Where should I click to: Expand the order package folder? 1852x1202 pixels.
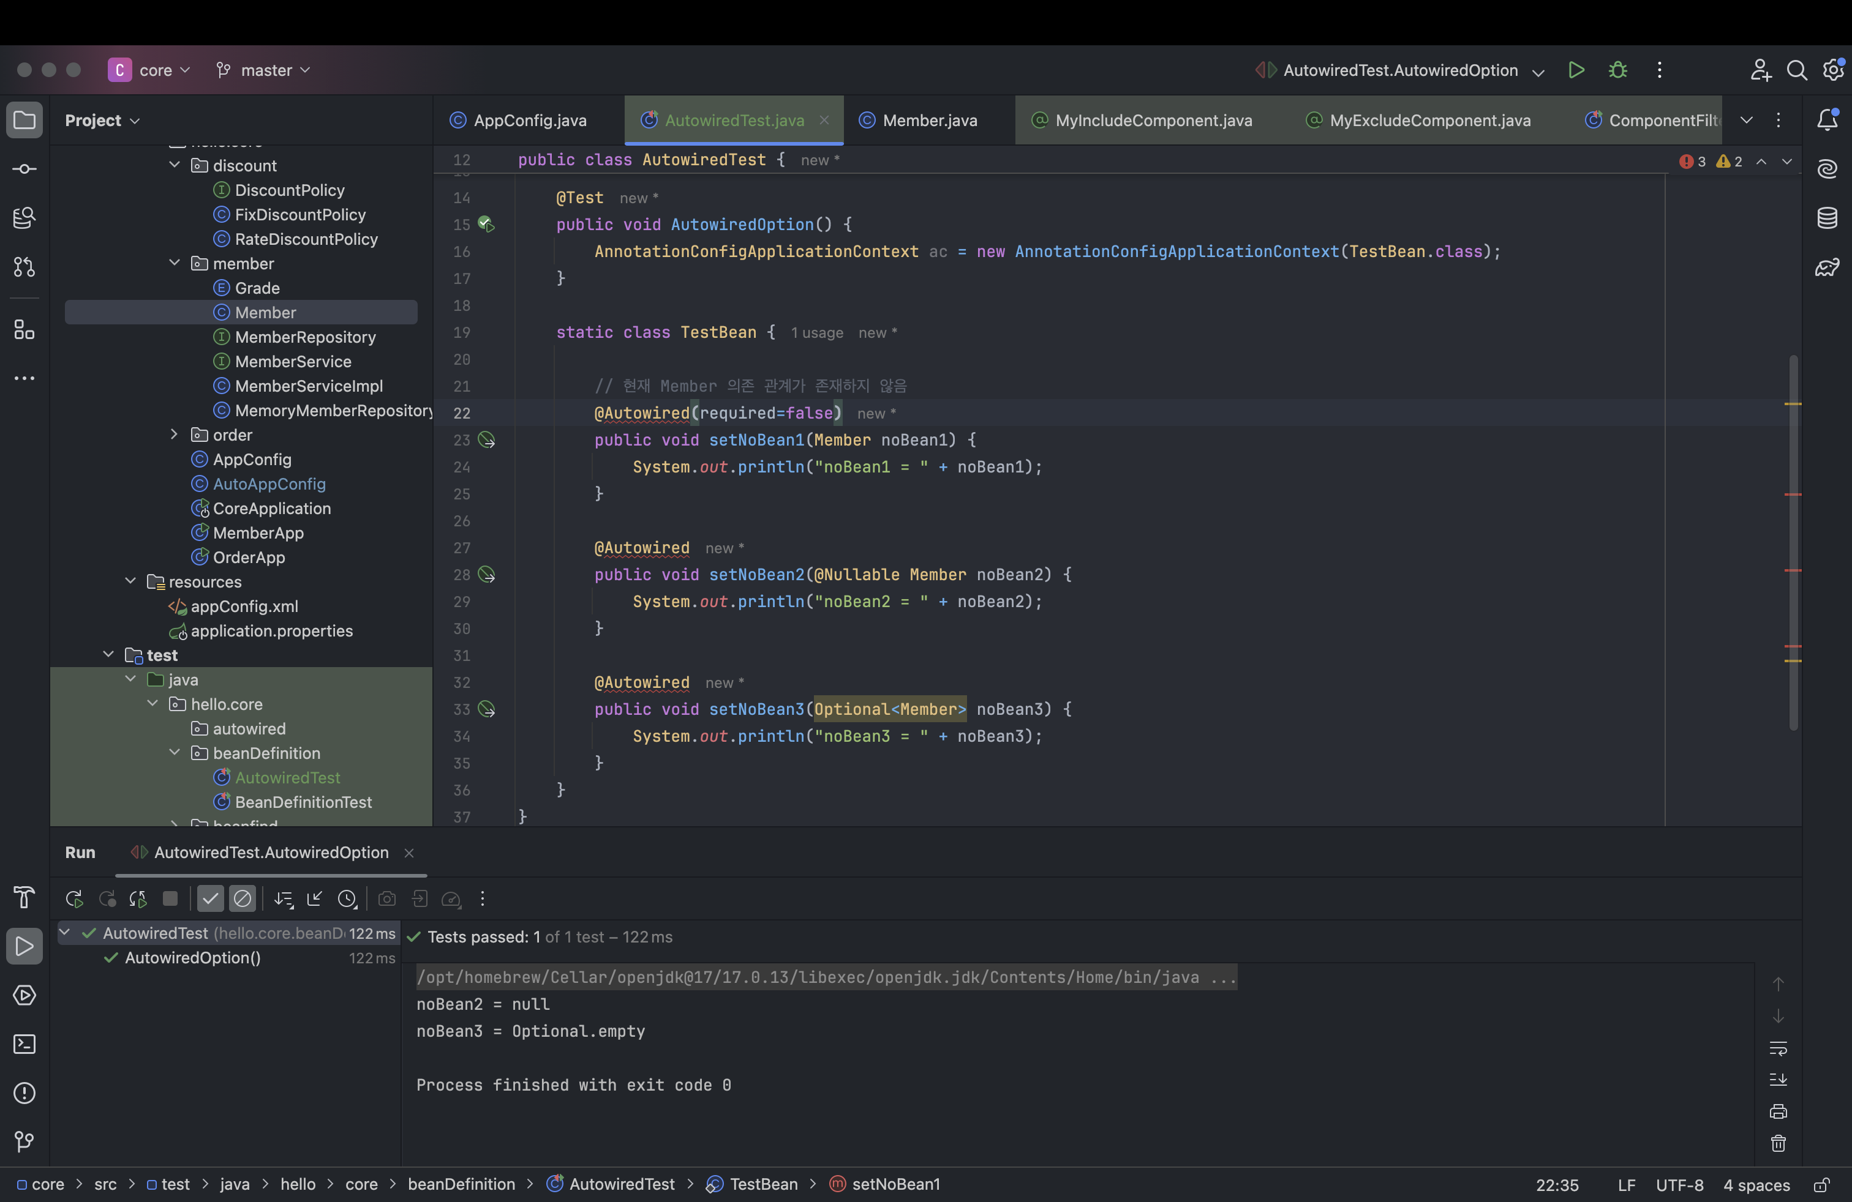pyautogui.click(x=175, y=434)
